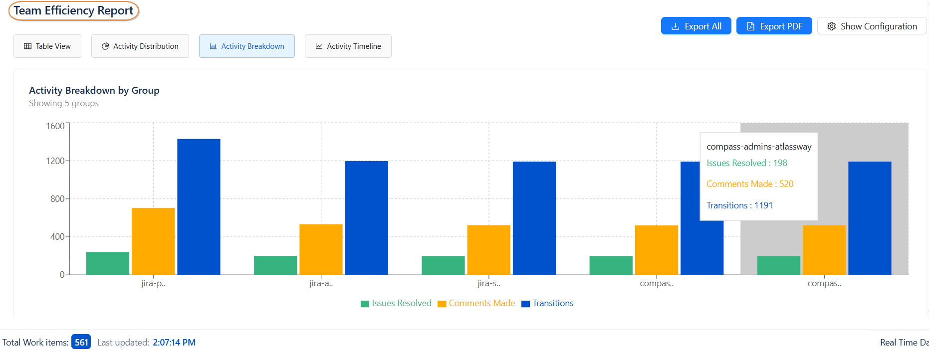Click the Activity Distribution pie chart icon

coord(105,46)
